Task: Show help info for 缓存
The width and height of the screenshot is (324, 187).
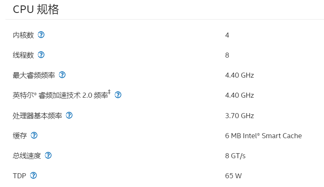Action: click(x=34, y=135)
